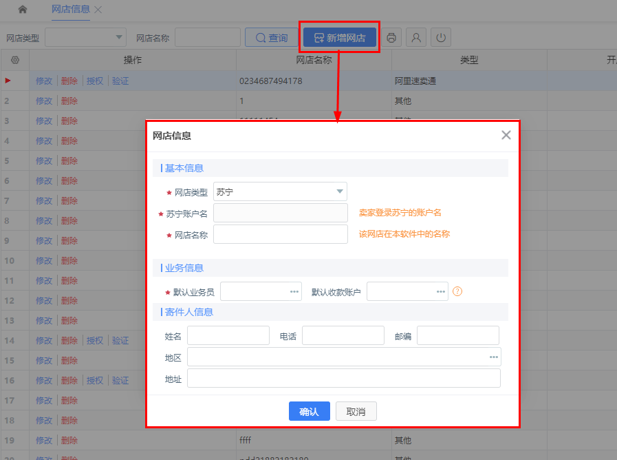This screenshot has width=617, height=460.
Task: Expand the 网店类型 dropdown showing 苏宁
Action: pyautogui.click(x=280, y=192)
